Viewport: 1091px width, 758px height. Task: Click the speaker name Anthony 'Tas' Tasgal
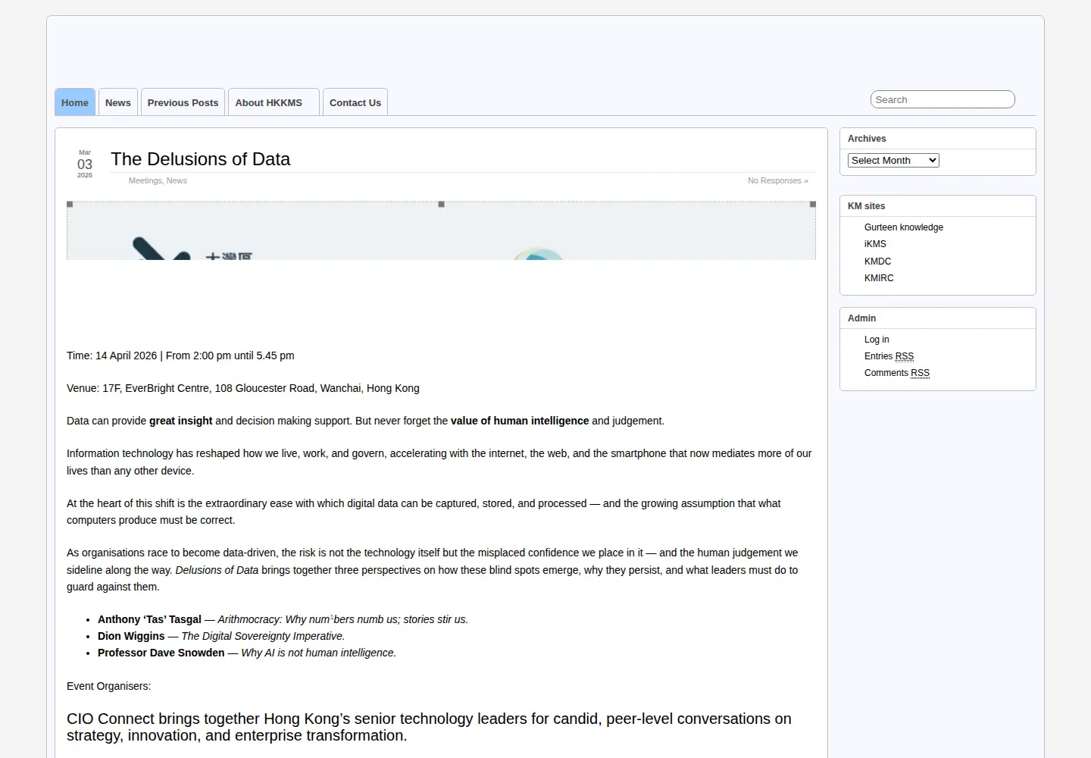click(x=149, y=619)
